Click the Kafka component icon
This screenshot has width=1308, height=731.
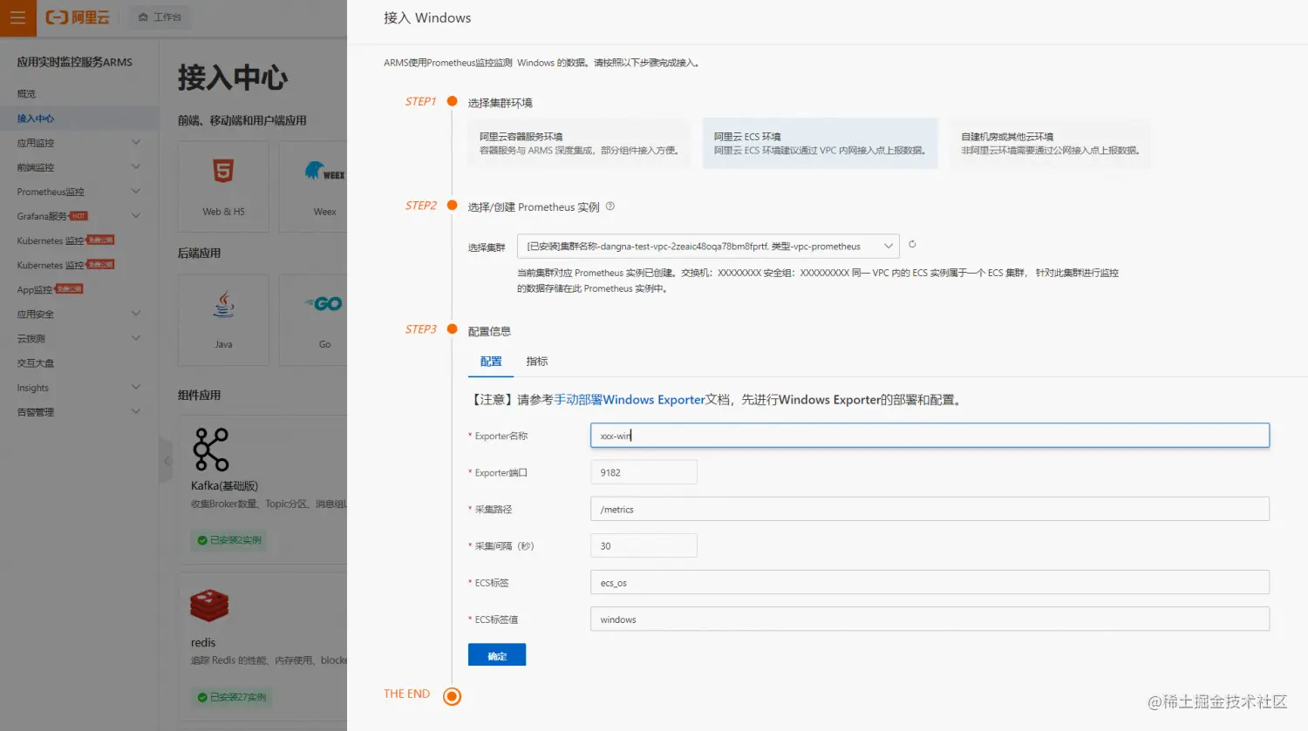(x=211, y=450)
